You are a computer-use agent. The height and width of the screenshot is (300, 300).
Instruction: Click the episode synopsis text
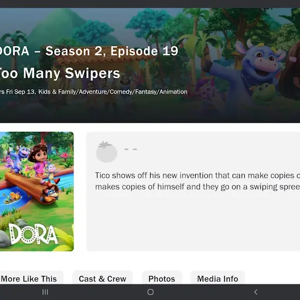198,181
